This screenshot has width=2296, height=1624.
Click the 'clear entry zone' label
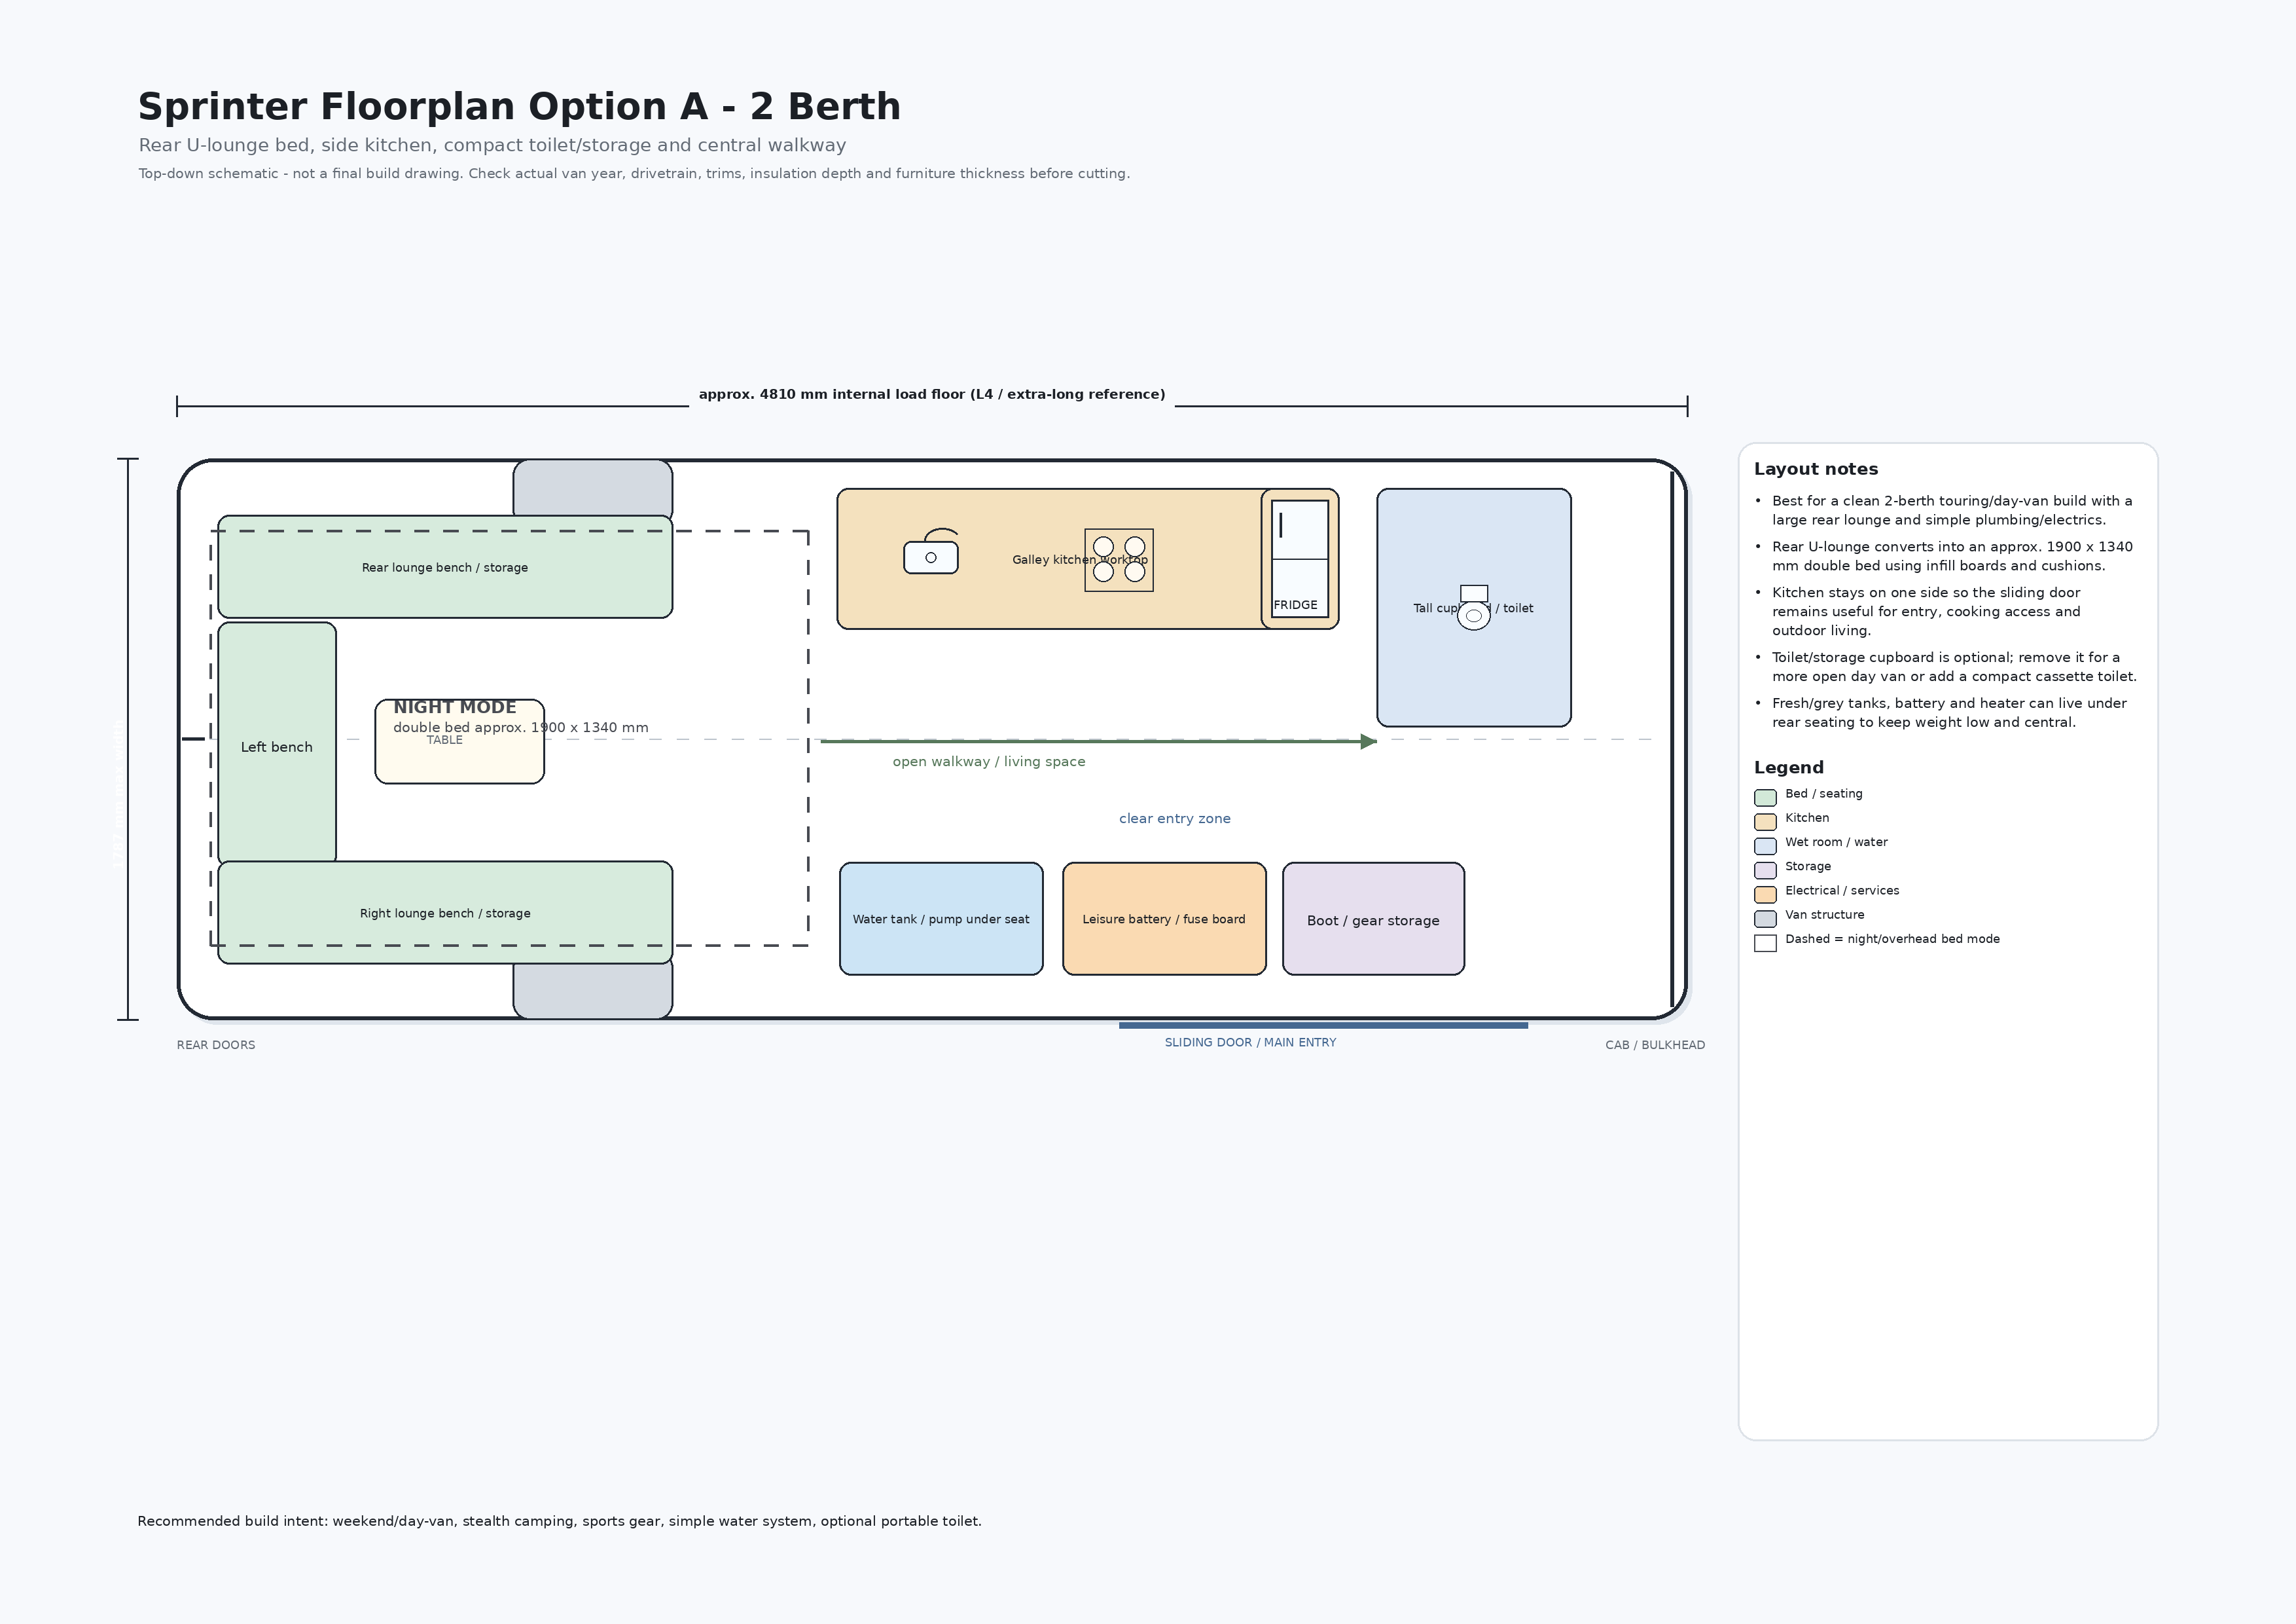[x=1175, y=819]
